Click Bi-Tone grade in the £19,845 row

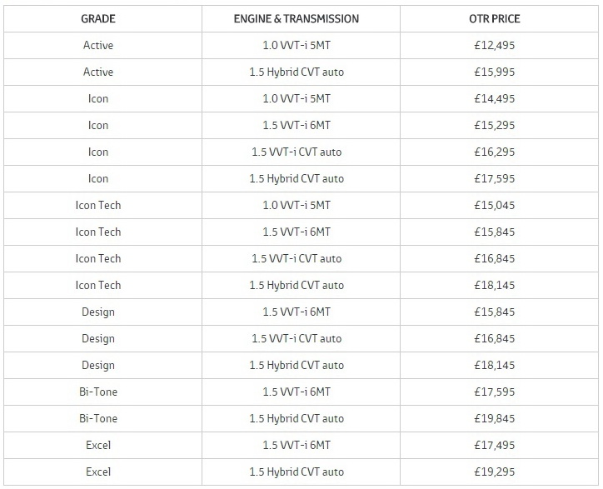[98, 418]
